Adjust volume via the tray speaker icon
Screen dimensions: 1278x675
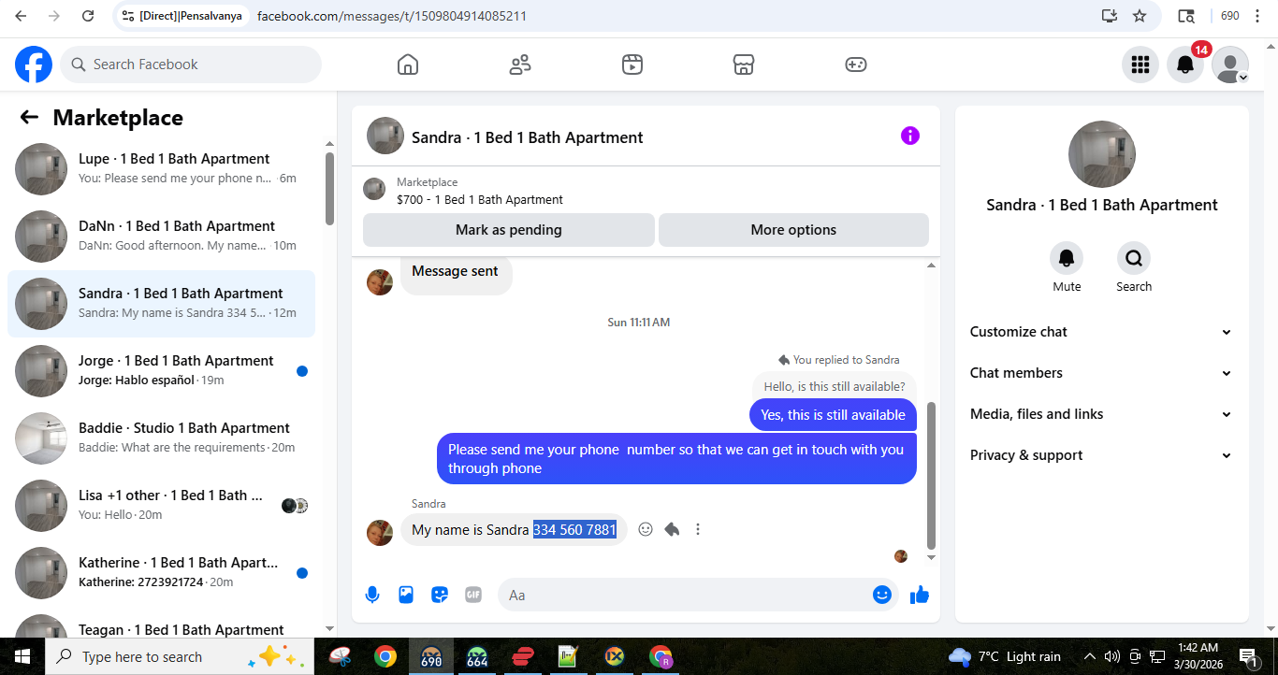point(1112,656)
